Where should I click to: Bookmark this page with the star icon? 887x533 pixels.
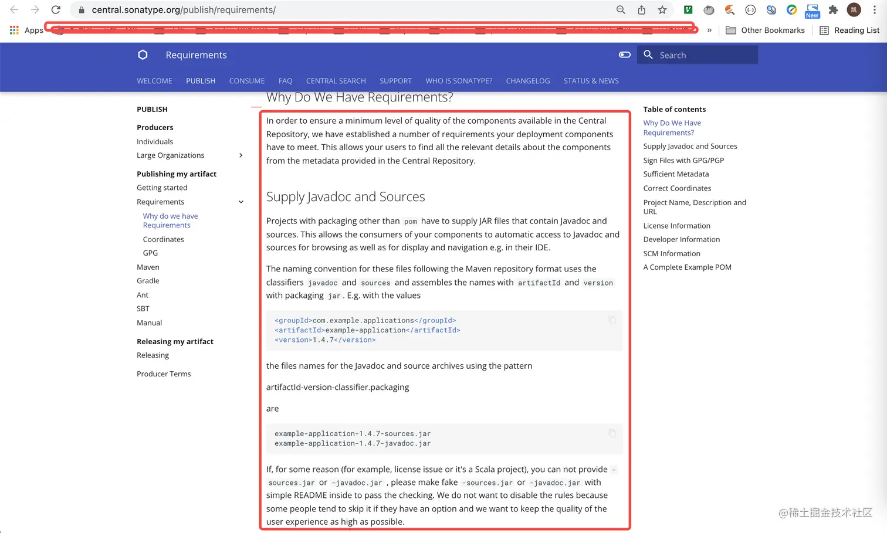tap(662, 10)
